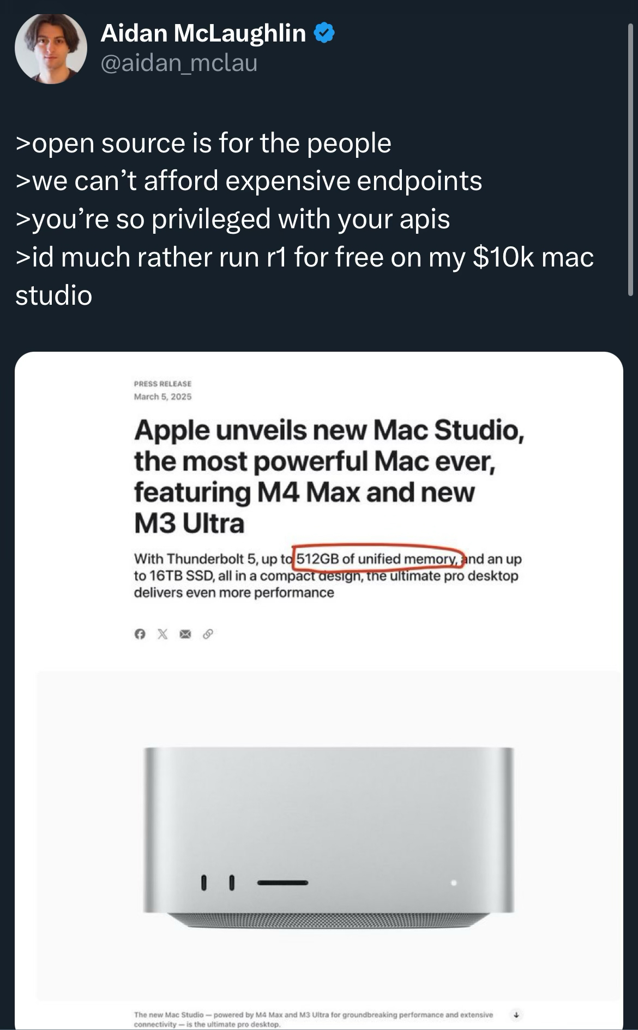The image size is (638, 1030).
Task: Click the Facebook share icon
Action: tap(140, 634)
